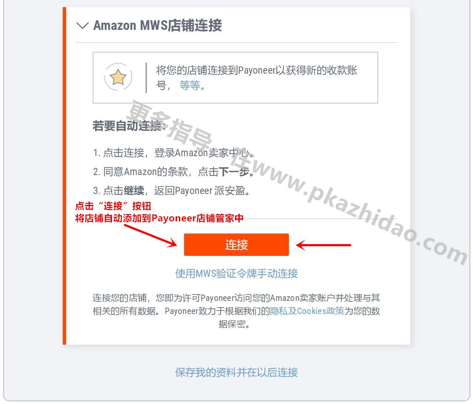
Task: Collapse the Amazon MWS店铺连接 section chevron
Action: pos(83,26)
